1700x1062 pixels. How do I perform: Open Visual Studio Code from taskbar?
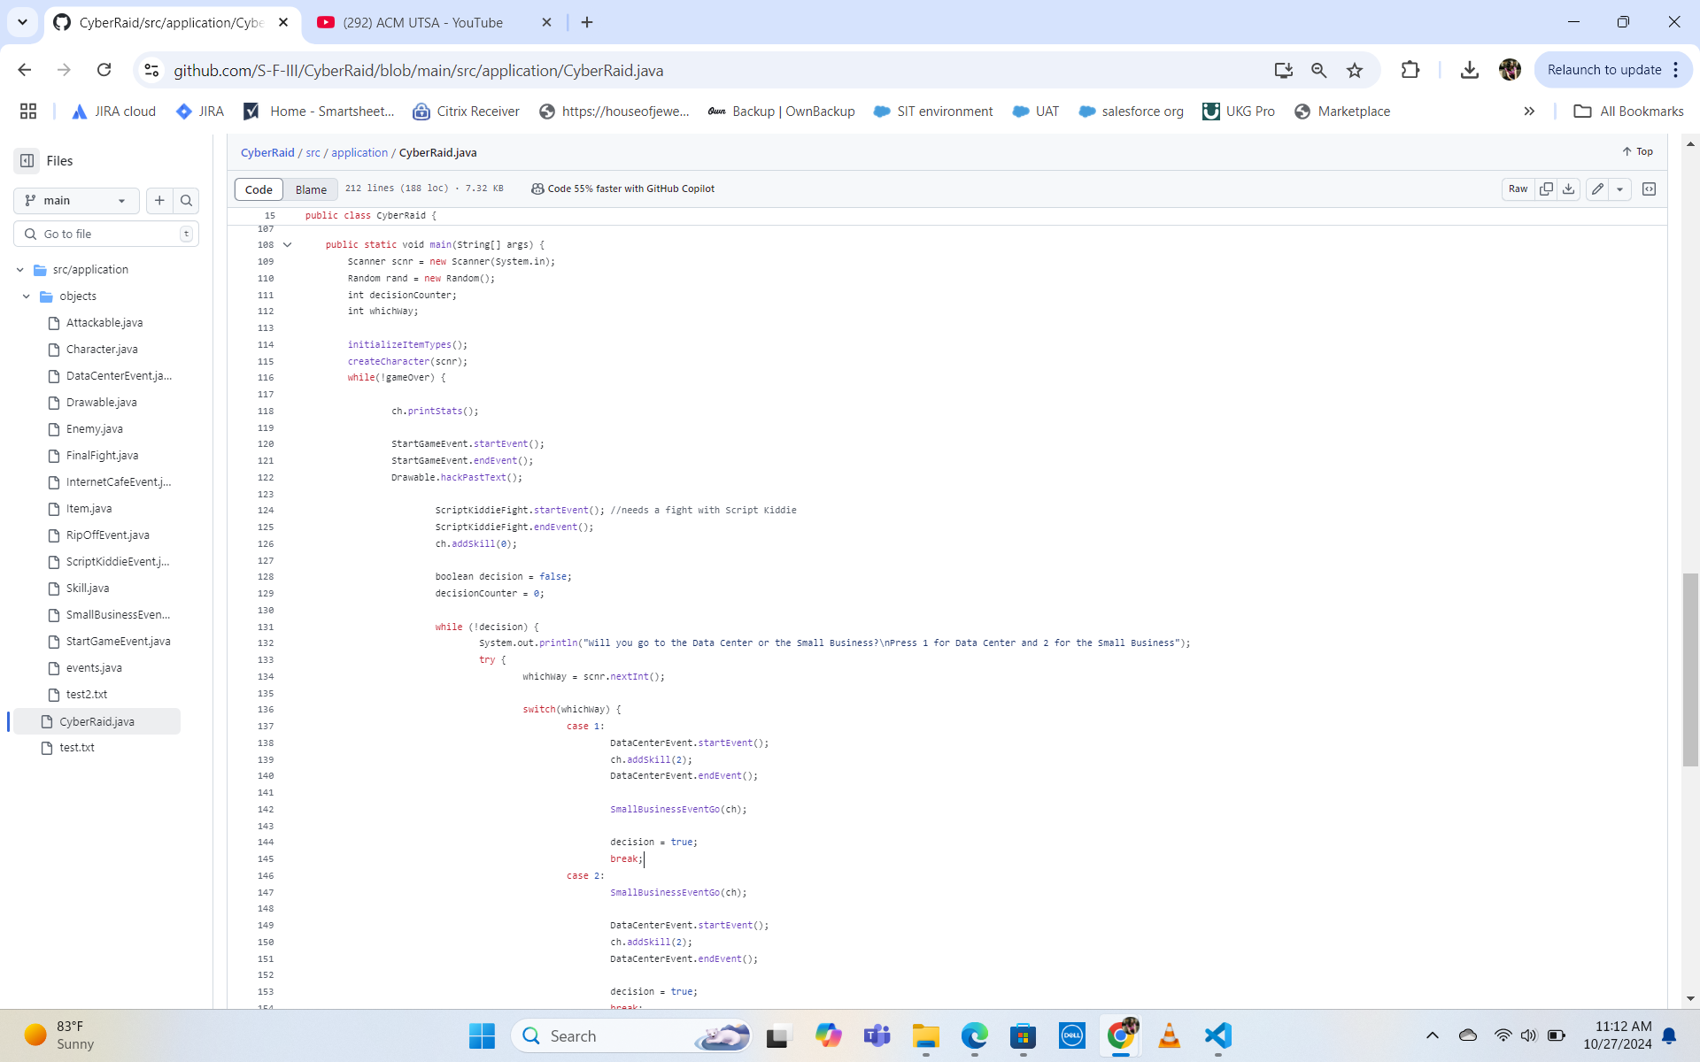coord(1218,1035)
